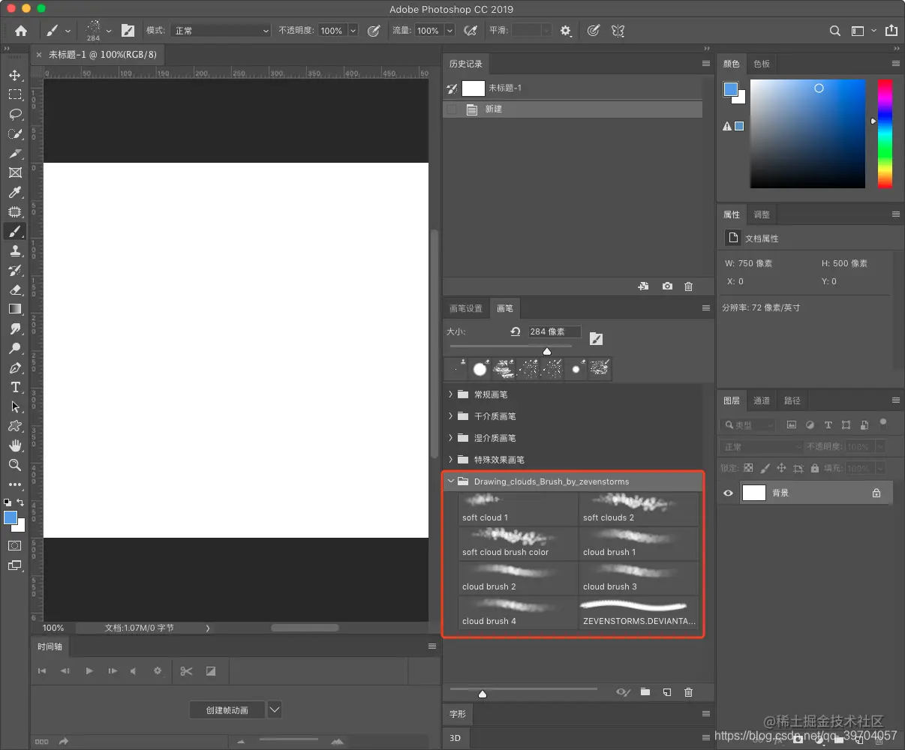Click the brush size 284 像素 field
The image size is (905, 750).
click(555, 331)
